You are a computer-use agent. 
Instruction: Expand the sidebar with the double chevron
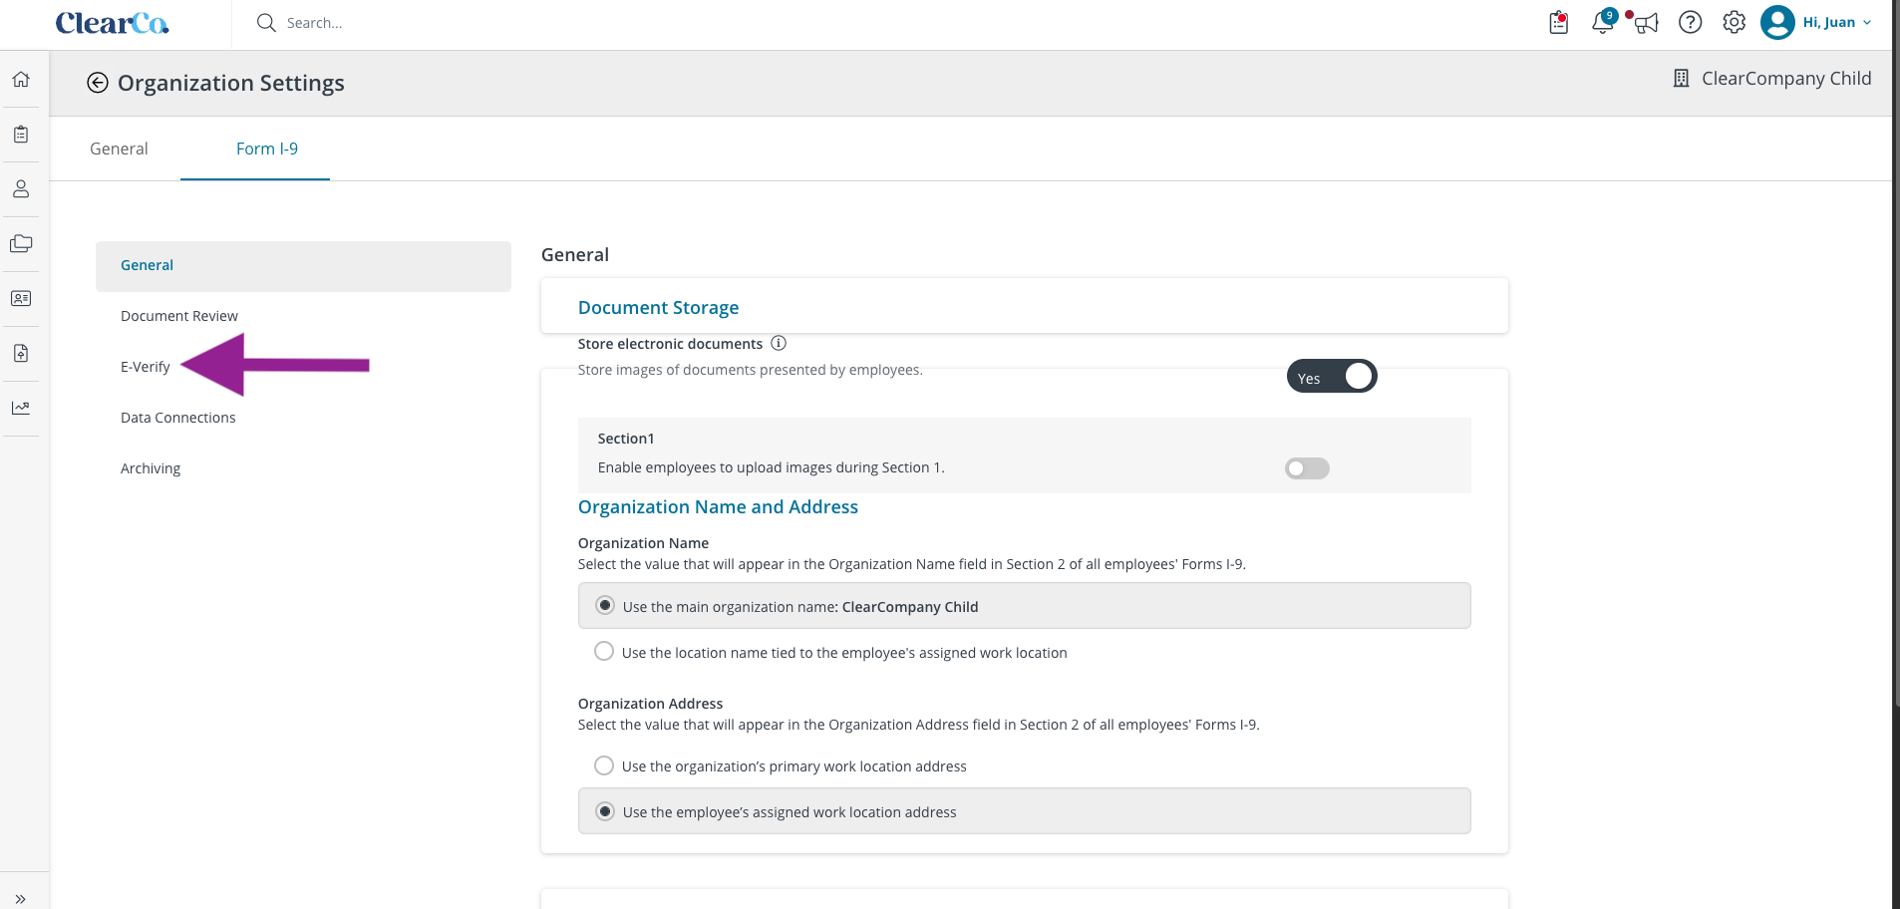coord(21,898)
